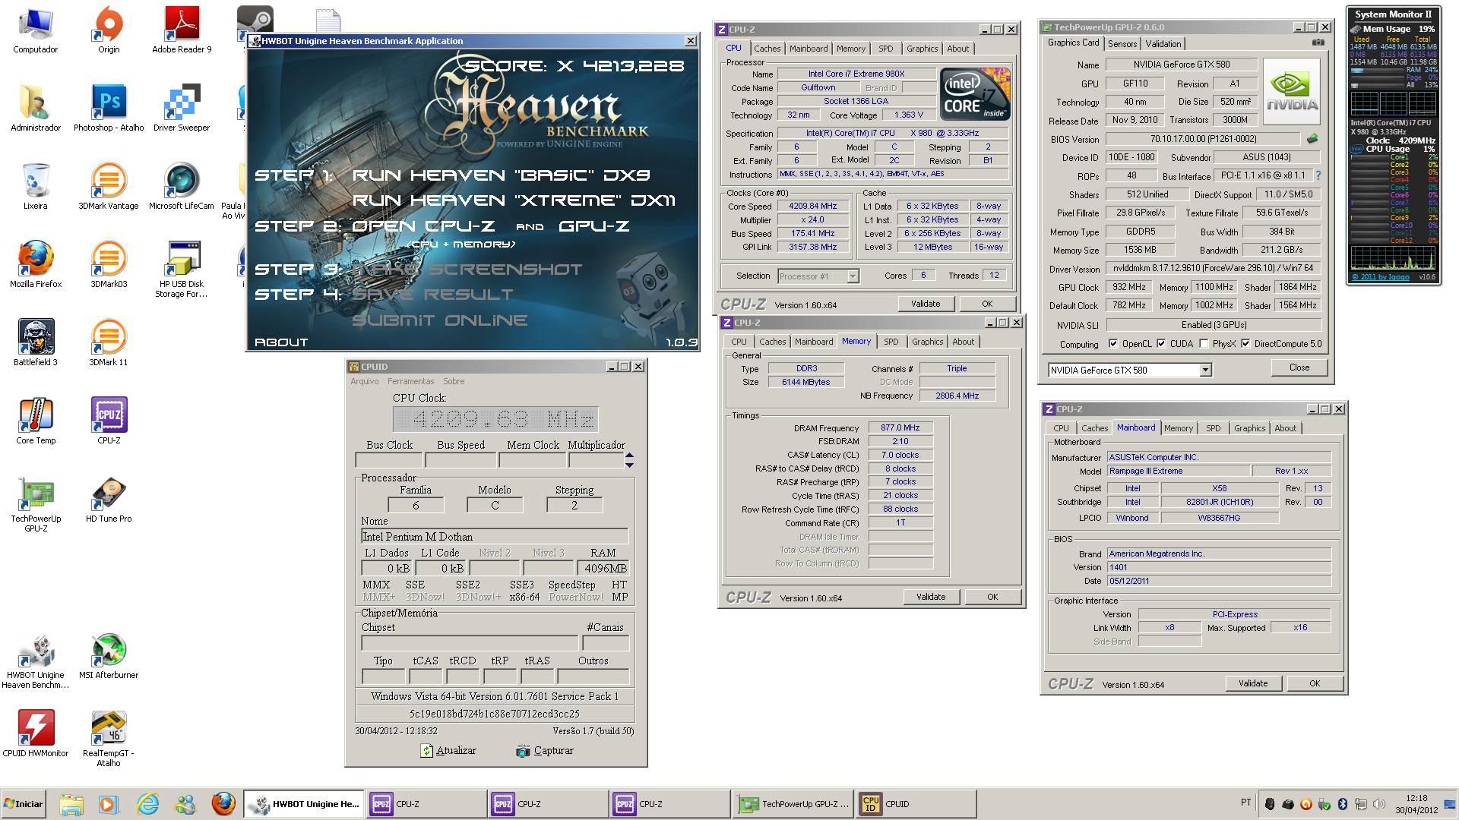Toggle PhysX checkbox in GPU-Z
The width and height of the screenshot is (1459, 820).
coord(1204,344)
